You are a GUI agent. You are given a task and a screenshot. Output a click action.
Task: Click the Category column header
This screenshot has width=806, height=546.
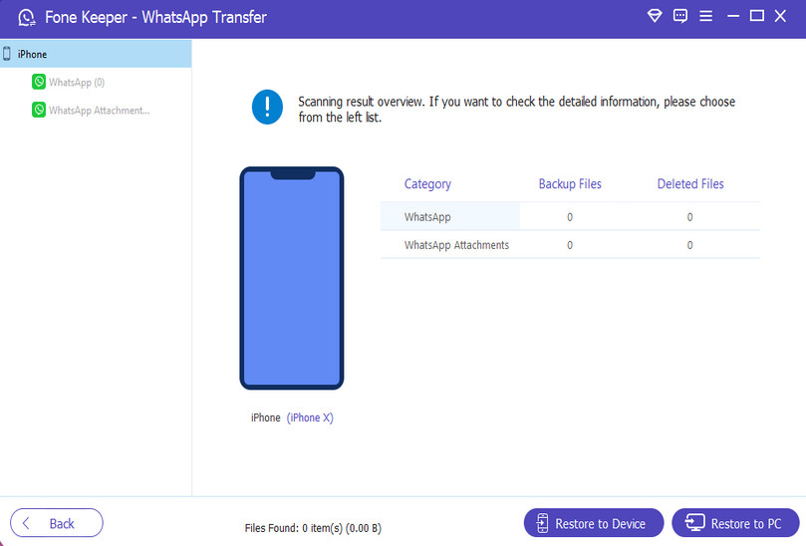[x=427, y=184]
